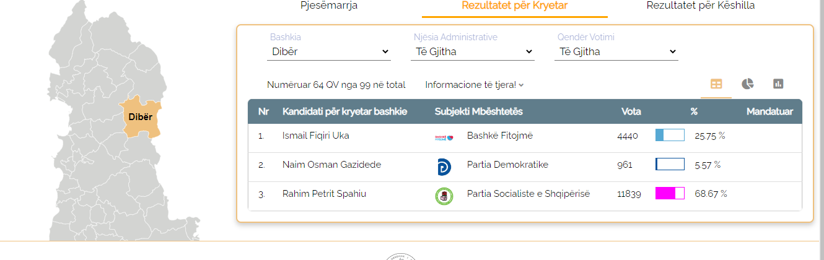Click the magenta vote bar for Rahim Spahiu
The image size is (824, 260).
[x=670, y=193]
